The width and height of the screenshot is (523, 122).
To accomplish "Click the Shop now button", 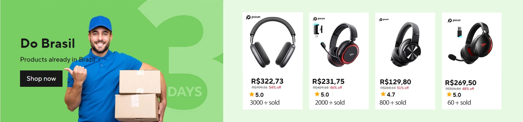I will 41,79.
